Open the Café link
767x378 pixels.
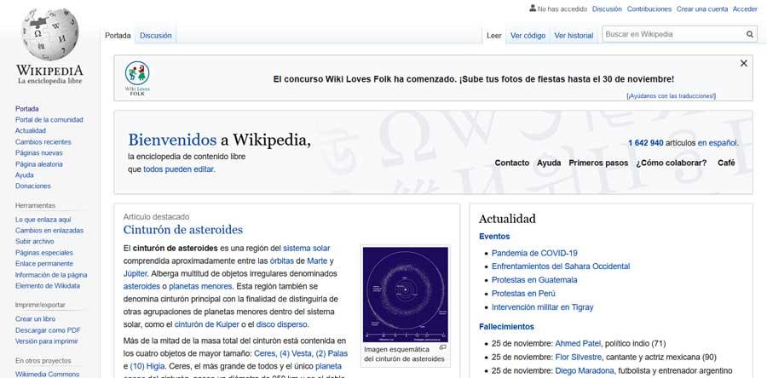726,163
